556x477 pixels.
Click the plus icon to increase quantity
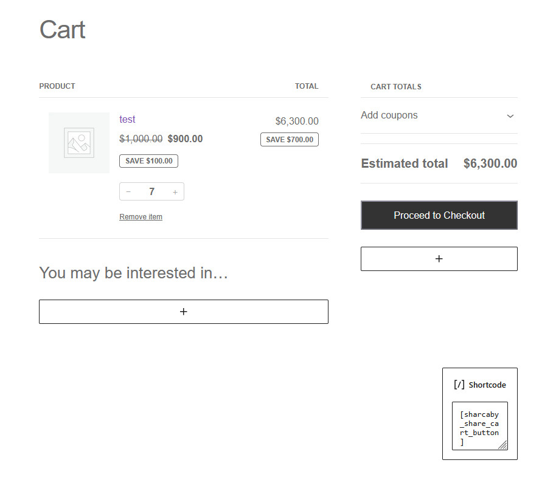point(175,191)
